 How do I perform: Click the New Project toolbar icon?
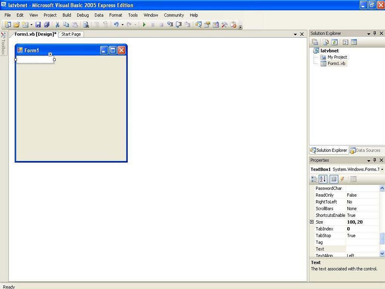pos(8,24)
